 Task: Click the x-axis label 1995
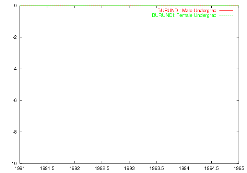239,168
